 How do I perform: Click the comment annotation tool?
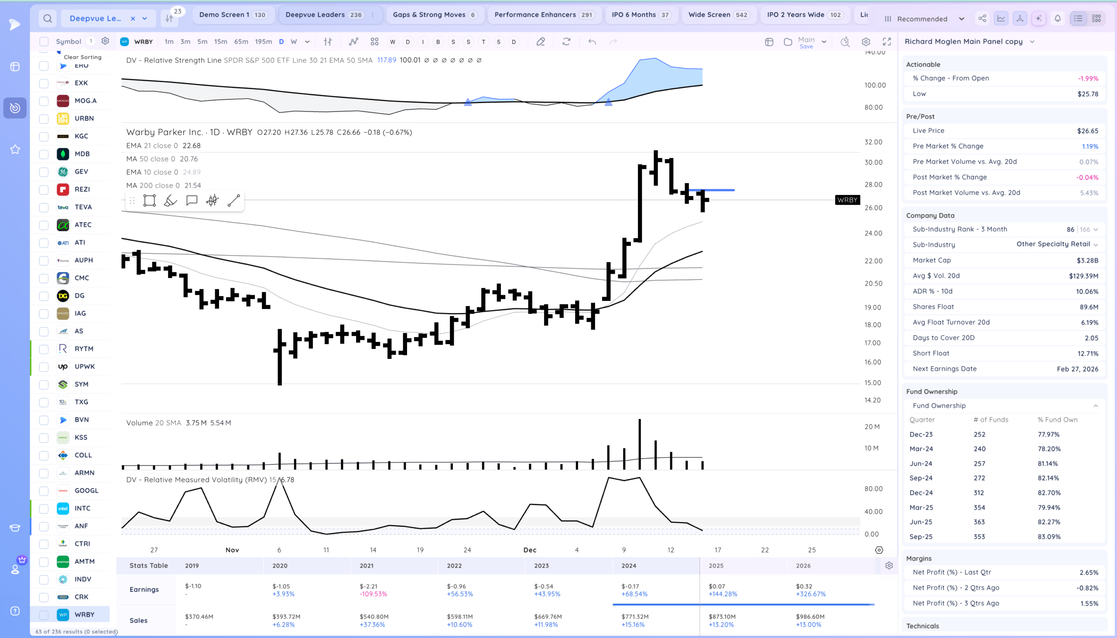[x=192, y=201]
